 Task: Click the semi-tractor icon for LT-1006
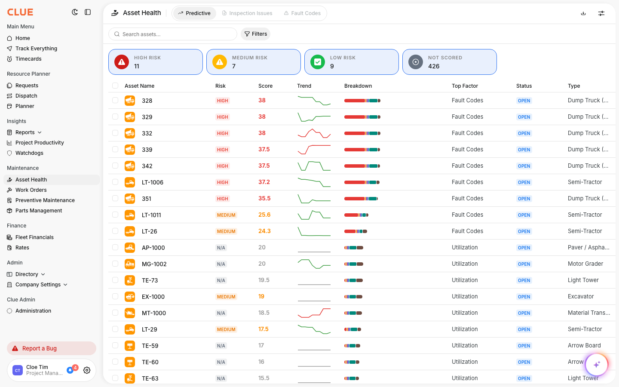(130, 182)
